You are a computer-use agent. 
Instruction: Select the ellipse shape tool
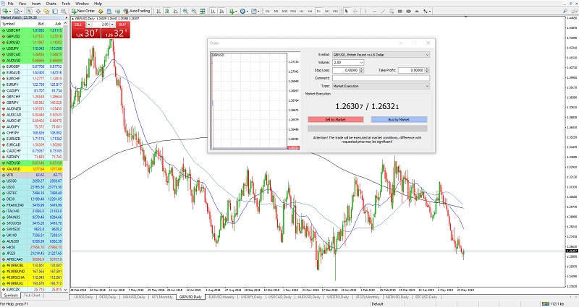[408, 11]
